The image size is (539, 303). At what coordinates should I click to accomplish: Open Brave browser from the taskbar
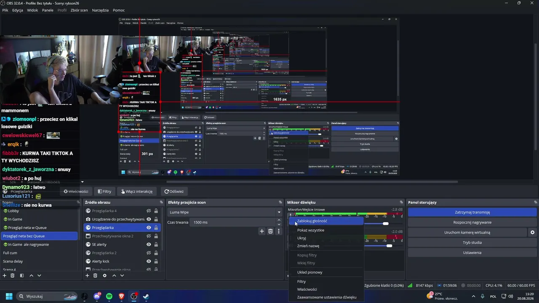point(122,296)
